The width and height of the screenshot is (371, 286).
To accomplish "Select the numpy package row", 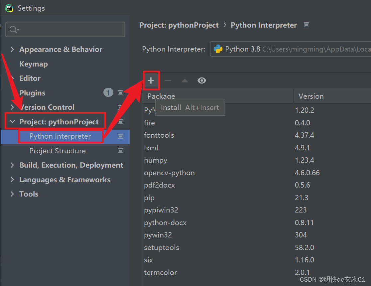I will coord(156,160).
